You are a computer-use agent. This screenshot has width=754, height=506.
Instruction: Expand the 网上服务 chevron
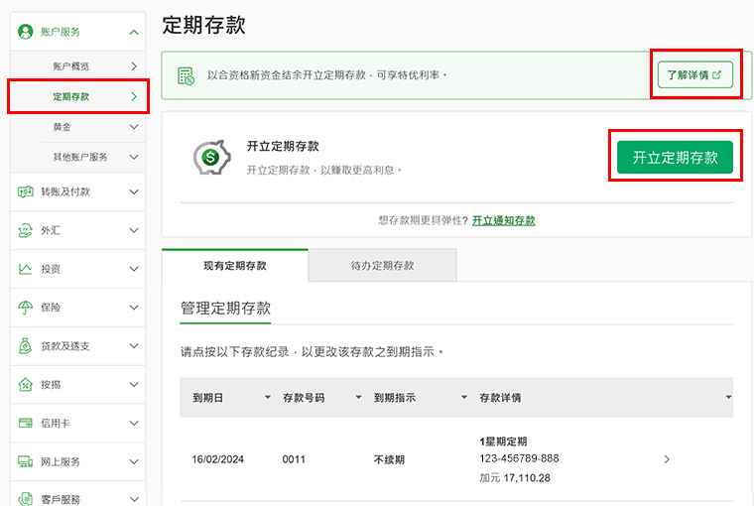[134, 461]
